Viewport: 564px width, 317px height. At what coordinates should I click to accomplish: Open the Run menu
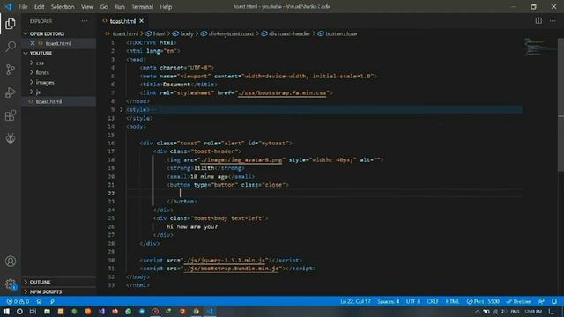[x=120, y=6]
